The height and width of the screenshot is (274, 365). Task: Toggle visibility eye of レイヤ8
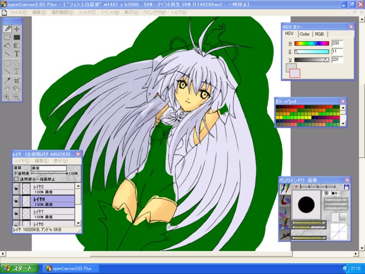coord(16,202)
